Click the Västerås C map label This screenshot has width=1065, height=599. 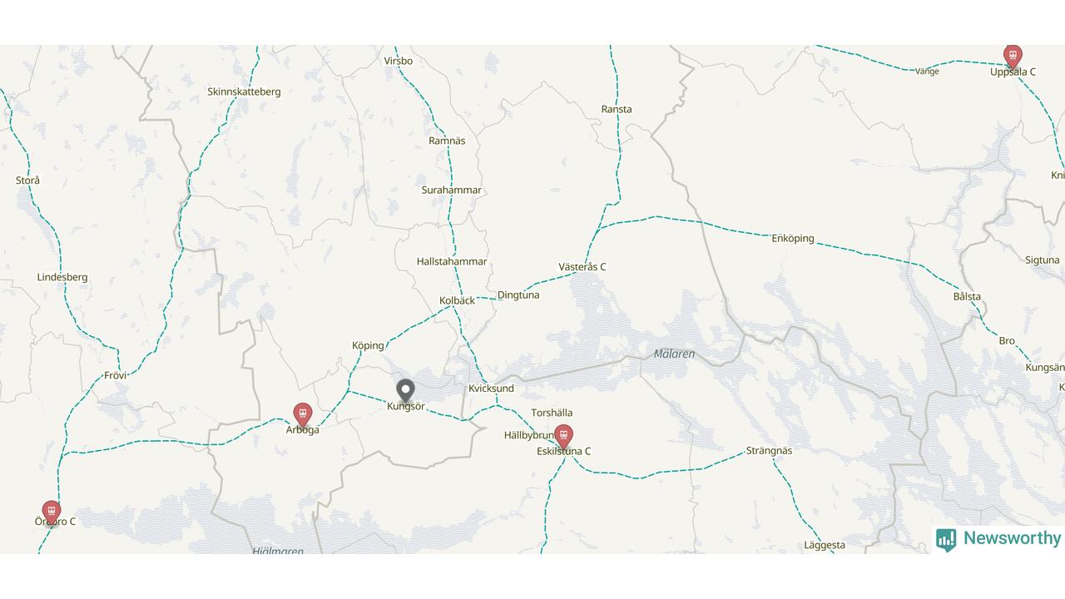582,267
